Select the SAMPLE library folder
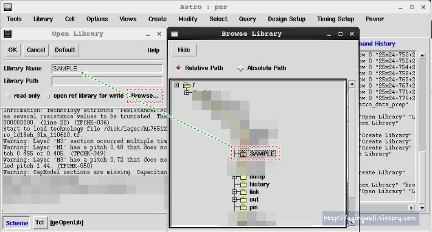The height and width of the screenshot is (232, 432). pos(262,154)
